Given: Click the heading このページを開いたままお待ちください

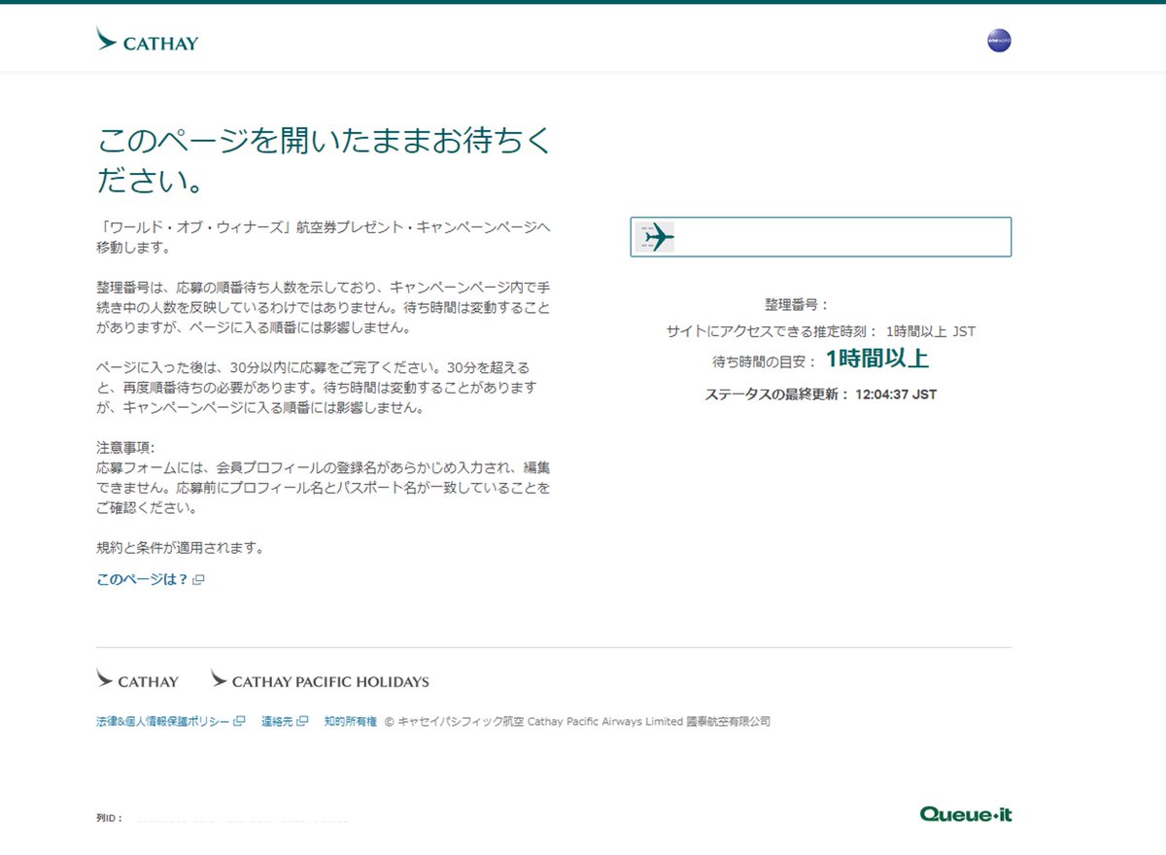Looking at the screenshot, I should click(x=324, y=160).
